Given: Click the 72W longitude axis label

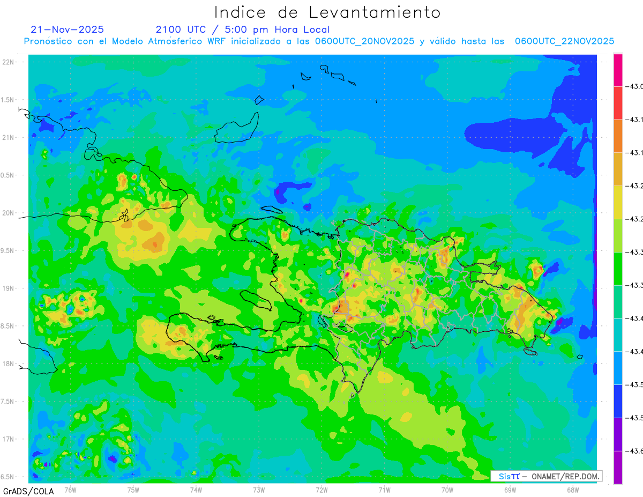Looking at the screenshot, I should (x=322, y=489).
